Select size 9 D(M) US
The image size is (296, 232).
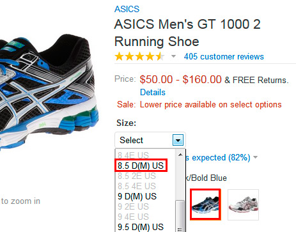tap(137, 196)
